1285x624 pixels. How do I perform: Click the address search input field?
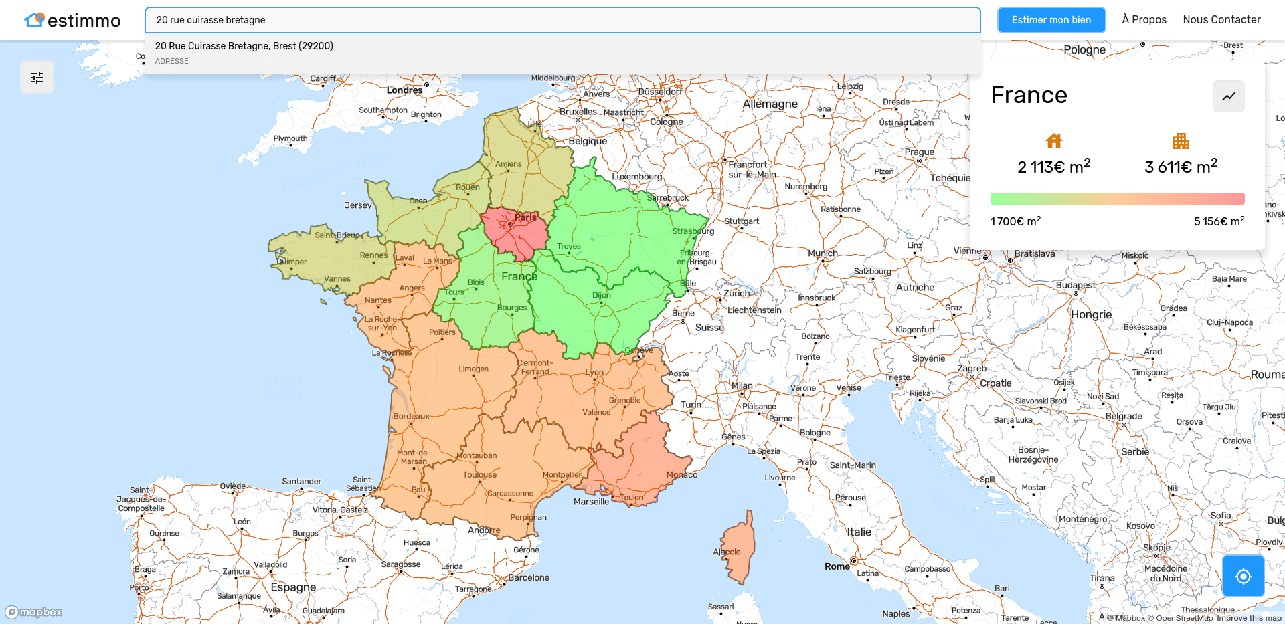[x=562, y=20]
